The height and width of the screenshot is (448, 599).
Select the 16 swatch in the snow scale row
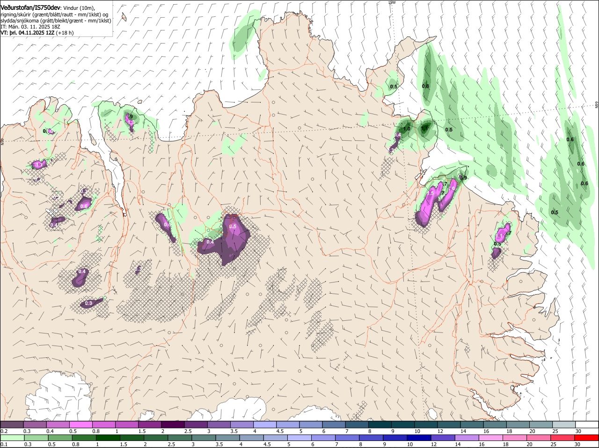coord(495,424)
